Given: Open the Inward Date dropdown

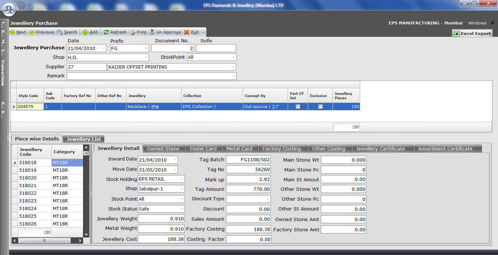Looking at the screenshot, I should click(x=175, y=160).
